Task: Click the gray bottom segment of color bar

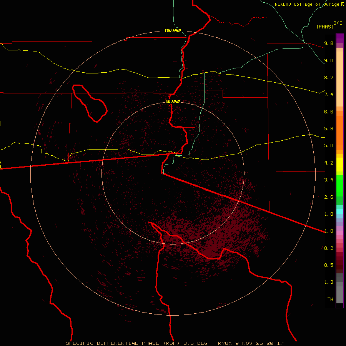Action: click(339, 294)
